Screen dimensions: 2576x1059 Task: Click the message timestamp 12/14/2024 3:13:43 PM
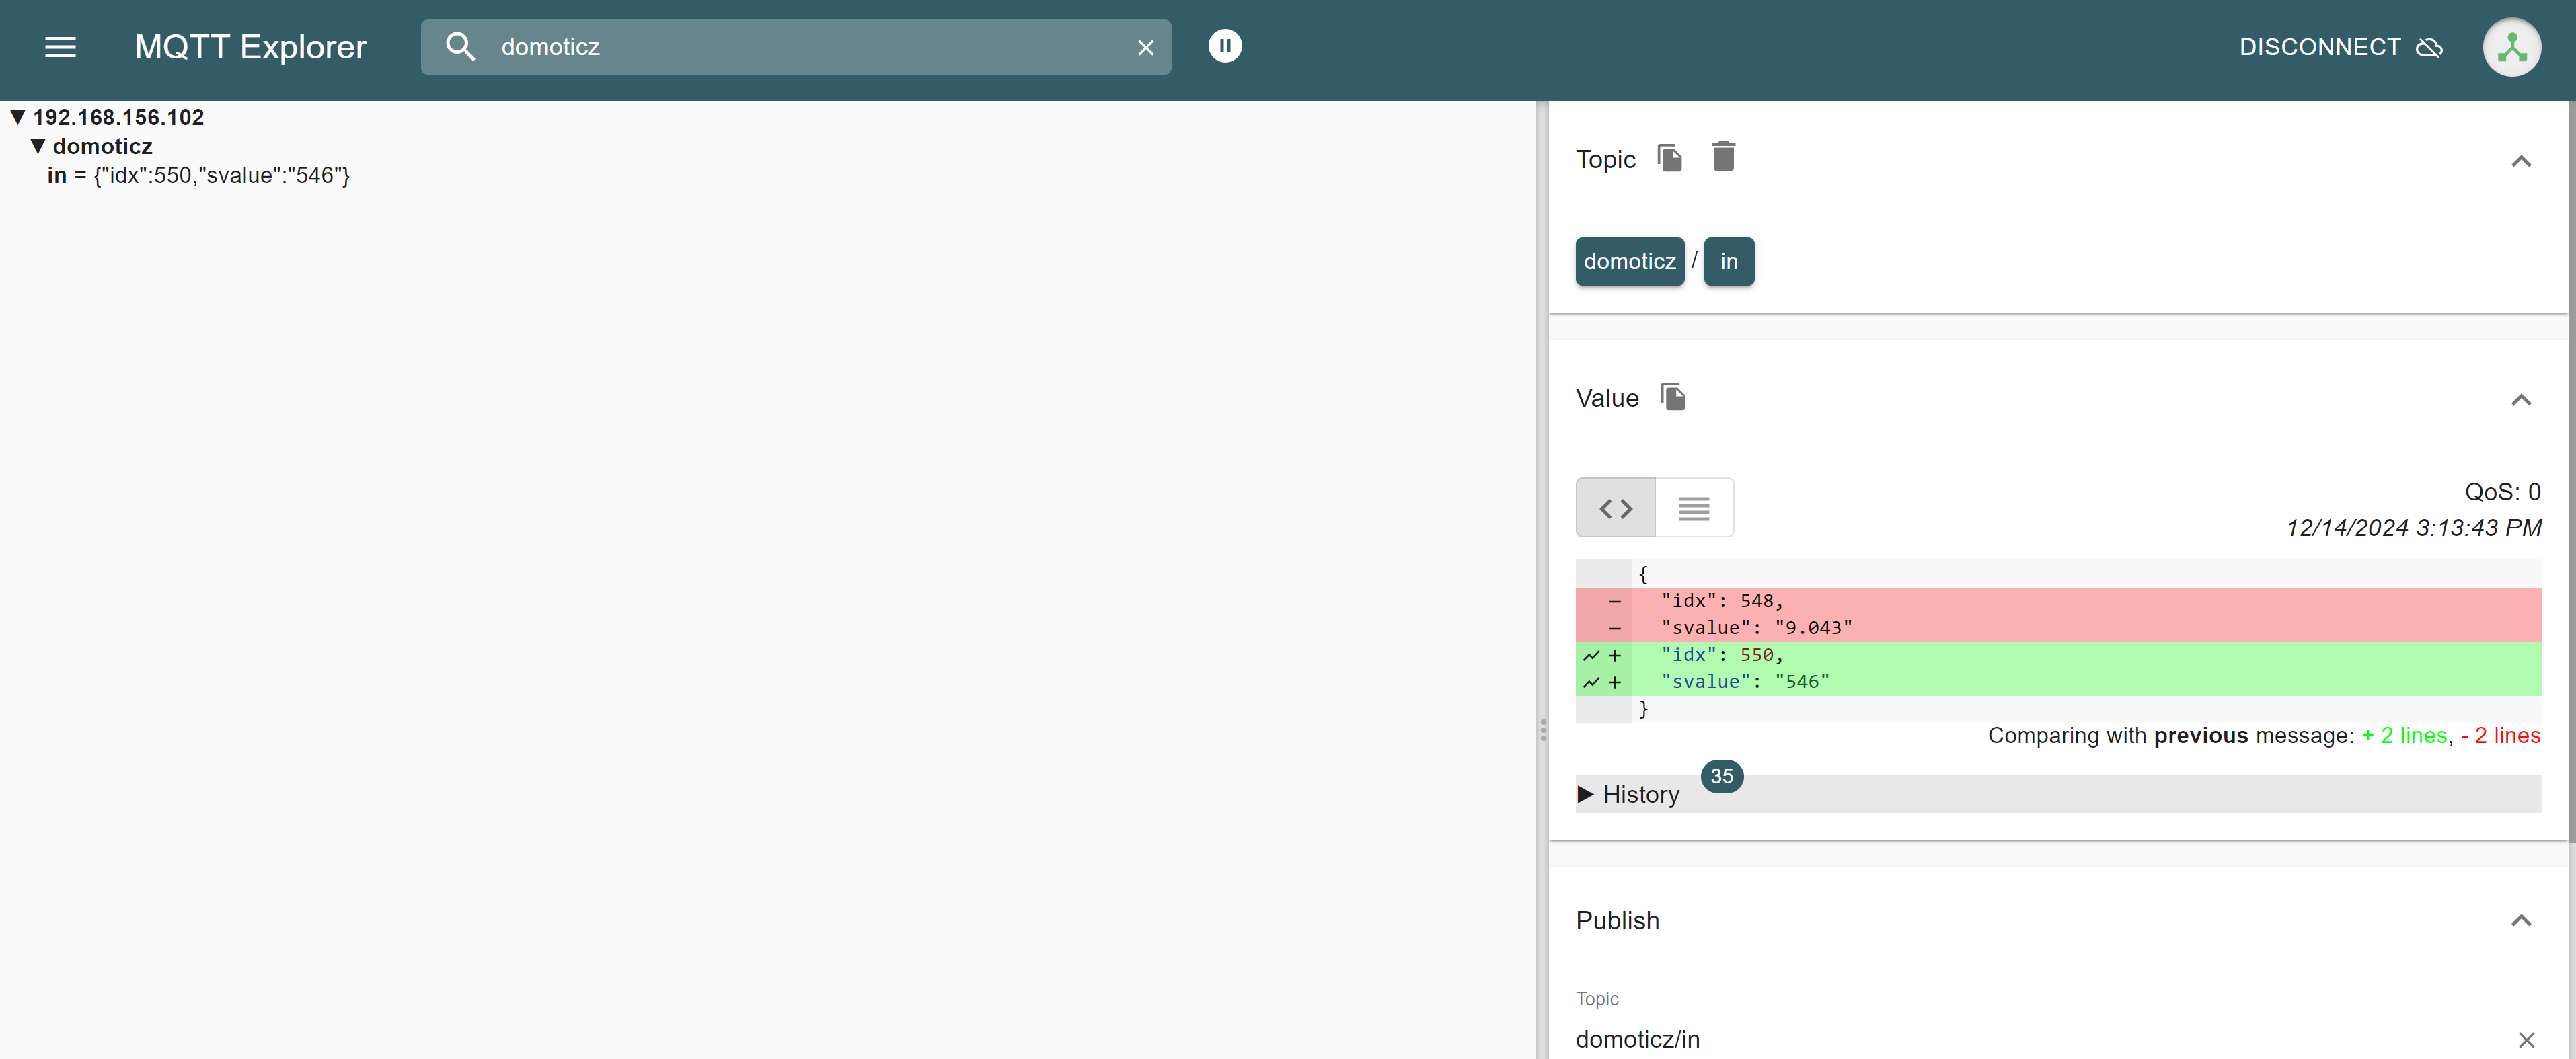(2413, 528)
